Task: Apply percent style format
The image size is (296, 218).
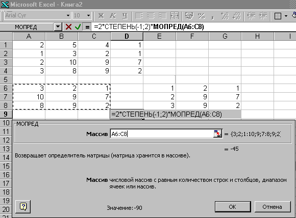Action: point(201,16)
